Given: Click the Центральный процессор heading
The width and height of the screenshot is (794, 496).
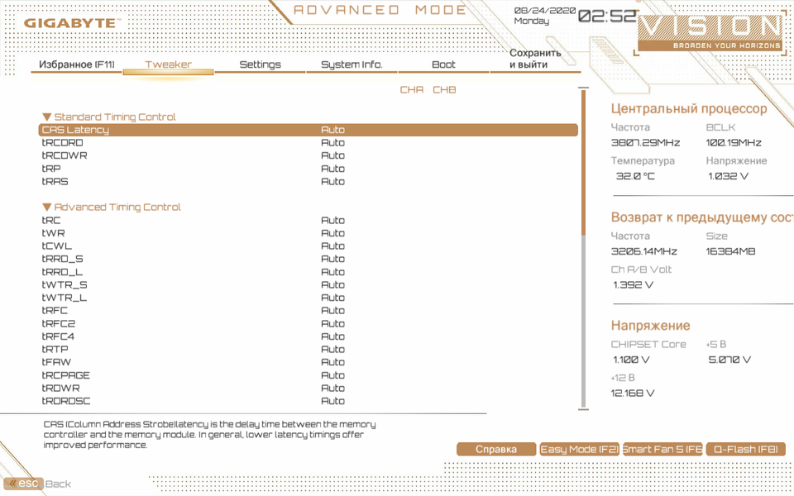Looking at the screenshot, I should 689,109.
